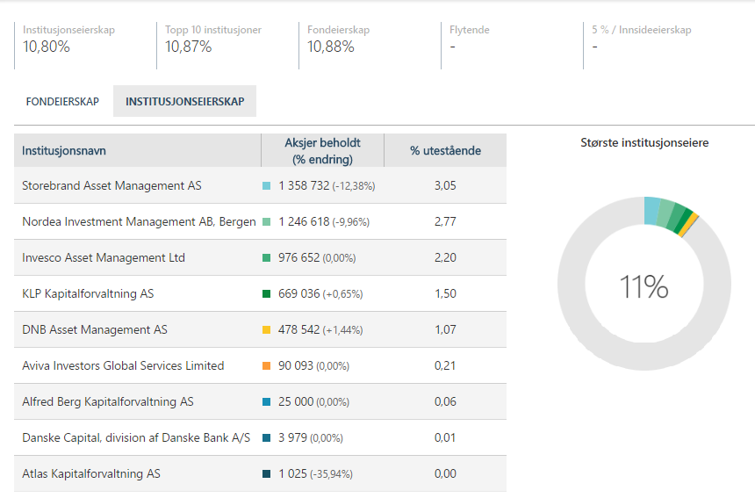The height and width of the screenshot is (498, 755).
Task: Click the 5 % / Innsideeierskap label
Action: click(x=642, y=30)
